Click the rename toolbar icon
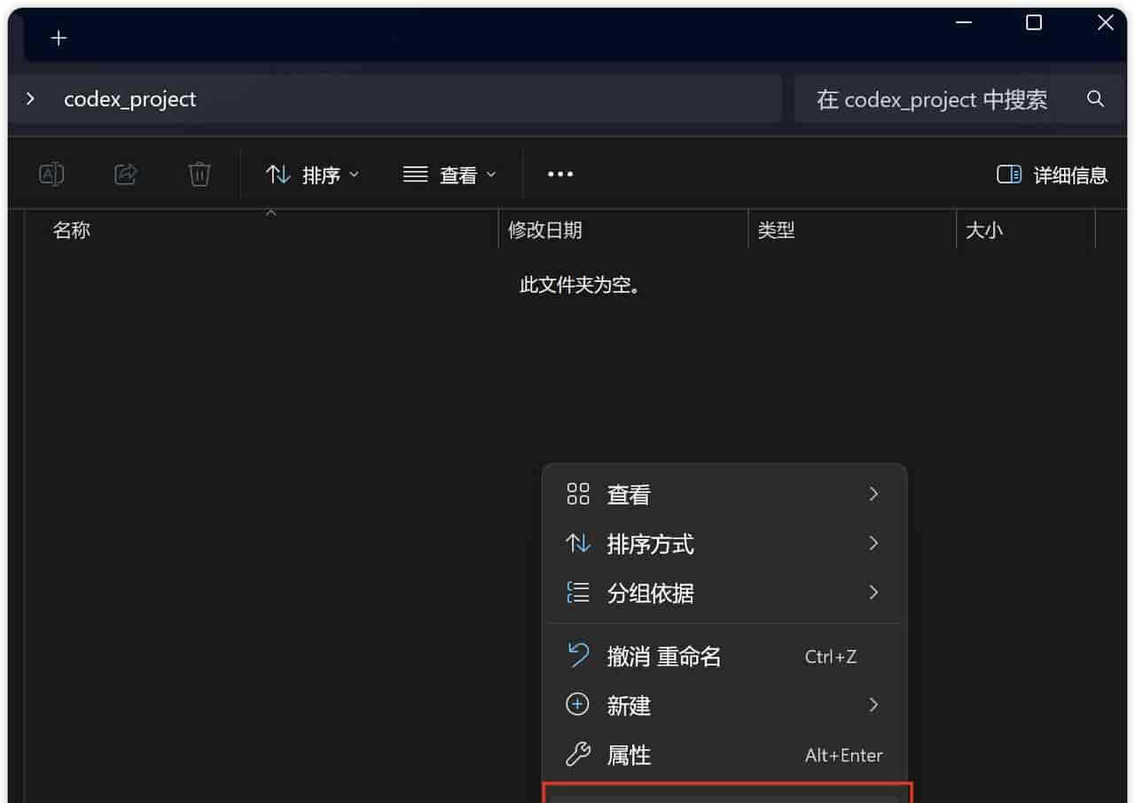1135x803 pixels. (51, 175)
